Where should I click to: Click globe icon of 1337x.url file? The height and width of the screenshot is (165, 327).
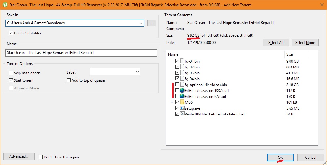click(182, 90)
